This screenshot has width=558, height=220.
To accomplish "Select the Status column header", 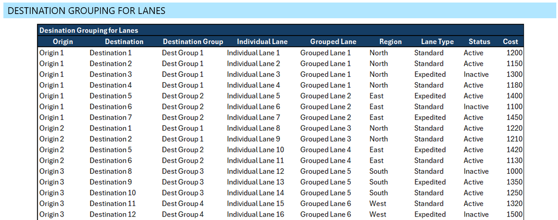I will click(479, 42).
